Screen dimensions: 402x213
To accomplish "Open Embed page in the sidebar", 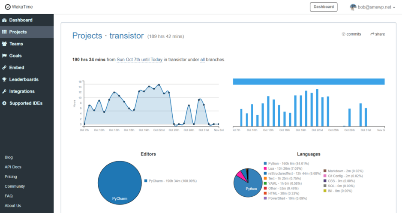I will pyautogui.click(x=27, y=68).
